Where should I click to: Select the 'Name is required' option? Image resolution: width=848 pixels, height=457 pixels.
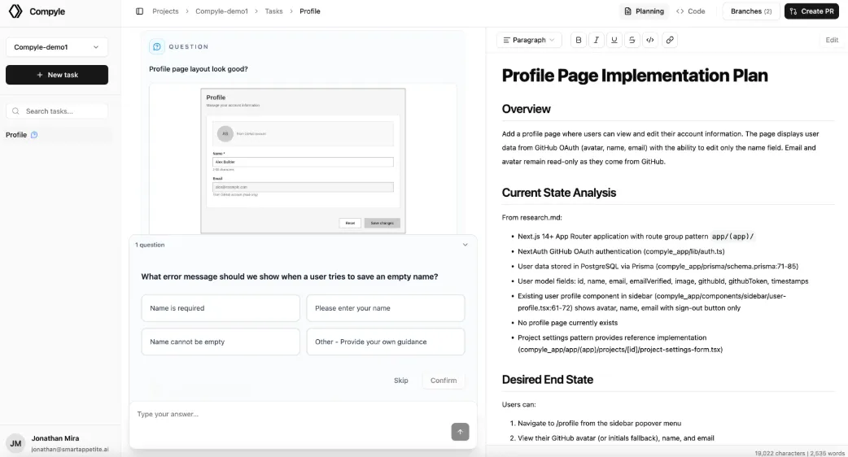221,308
